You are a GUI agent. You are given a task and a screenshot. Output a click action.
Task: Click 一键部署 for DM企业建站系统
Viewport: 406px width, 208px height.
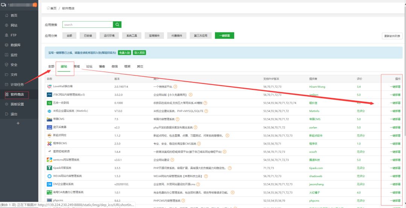click(395, 184)
